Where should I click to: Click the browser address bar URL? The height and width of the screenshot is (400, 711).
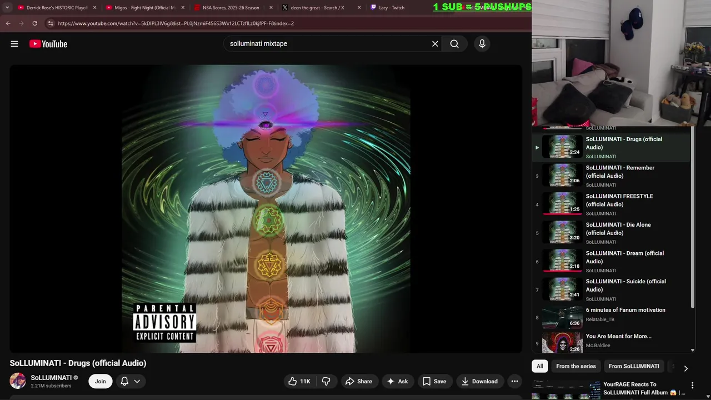tap(176, 23)
